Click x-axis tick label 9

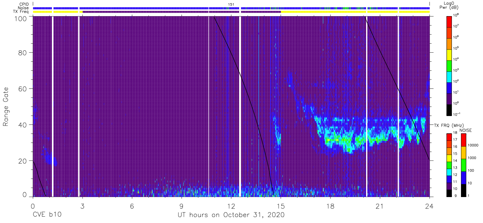(x=181, y=206)
